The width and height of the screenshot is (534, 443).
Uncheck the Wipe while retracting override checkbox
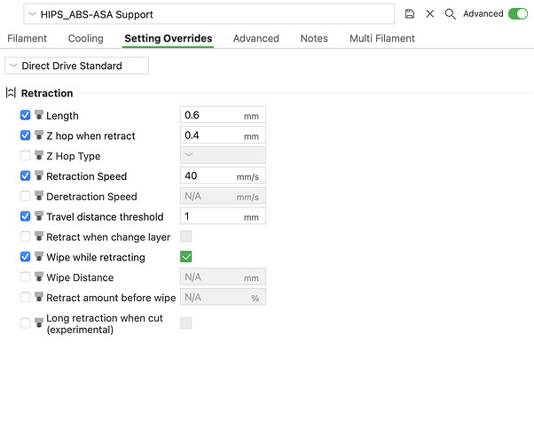[25, 257]
